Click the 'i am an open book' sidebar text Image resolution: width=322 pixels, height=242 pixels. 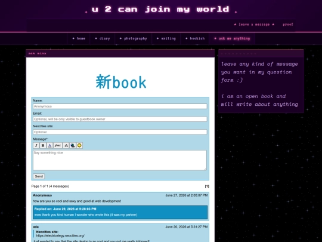coord(259,100)
